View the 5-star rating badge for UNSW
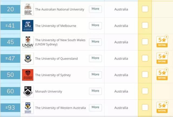Image resolution: width=173 pixels, height=117 pixels. pyautogui.click(x=162, y=42)
